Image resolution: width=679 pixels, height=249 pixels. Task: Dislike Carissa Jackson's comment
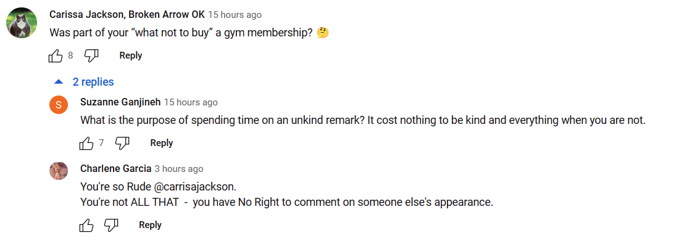click(x=91, y=55)
